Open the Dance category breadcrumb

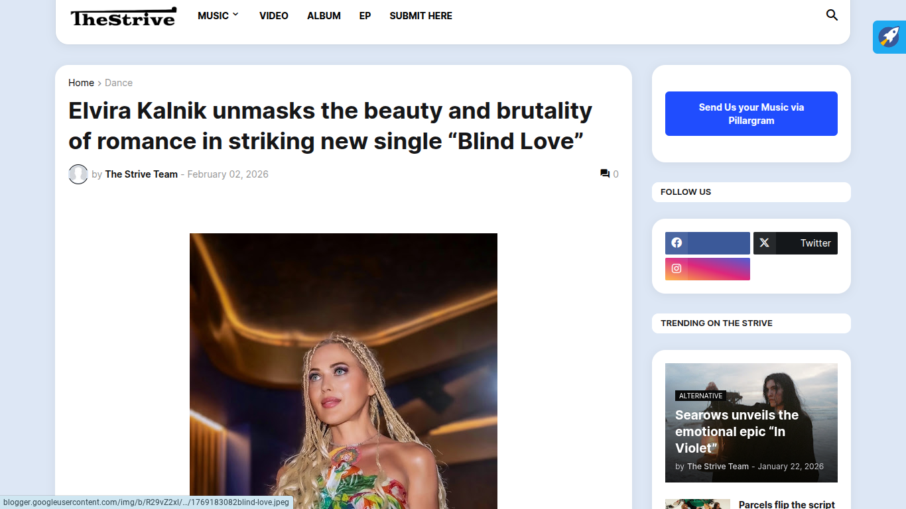click(x=119, y=83)
